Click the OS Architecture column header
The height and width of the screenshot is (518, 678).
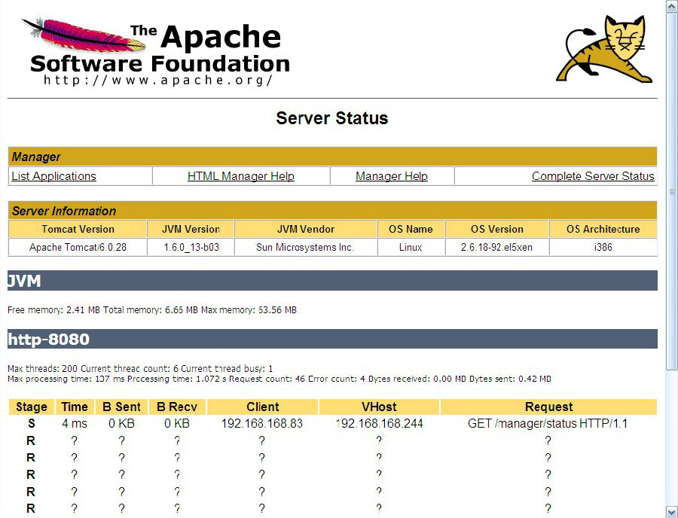(x=603, y=229)
